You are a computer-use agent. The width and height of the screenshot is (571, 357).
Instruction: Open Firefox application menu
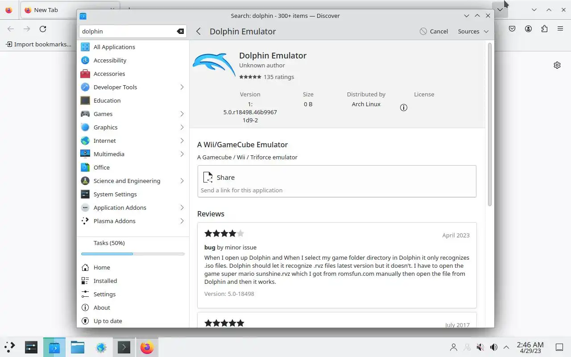pyautogui.click(x=560, y=29)
